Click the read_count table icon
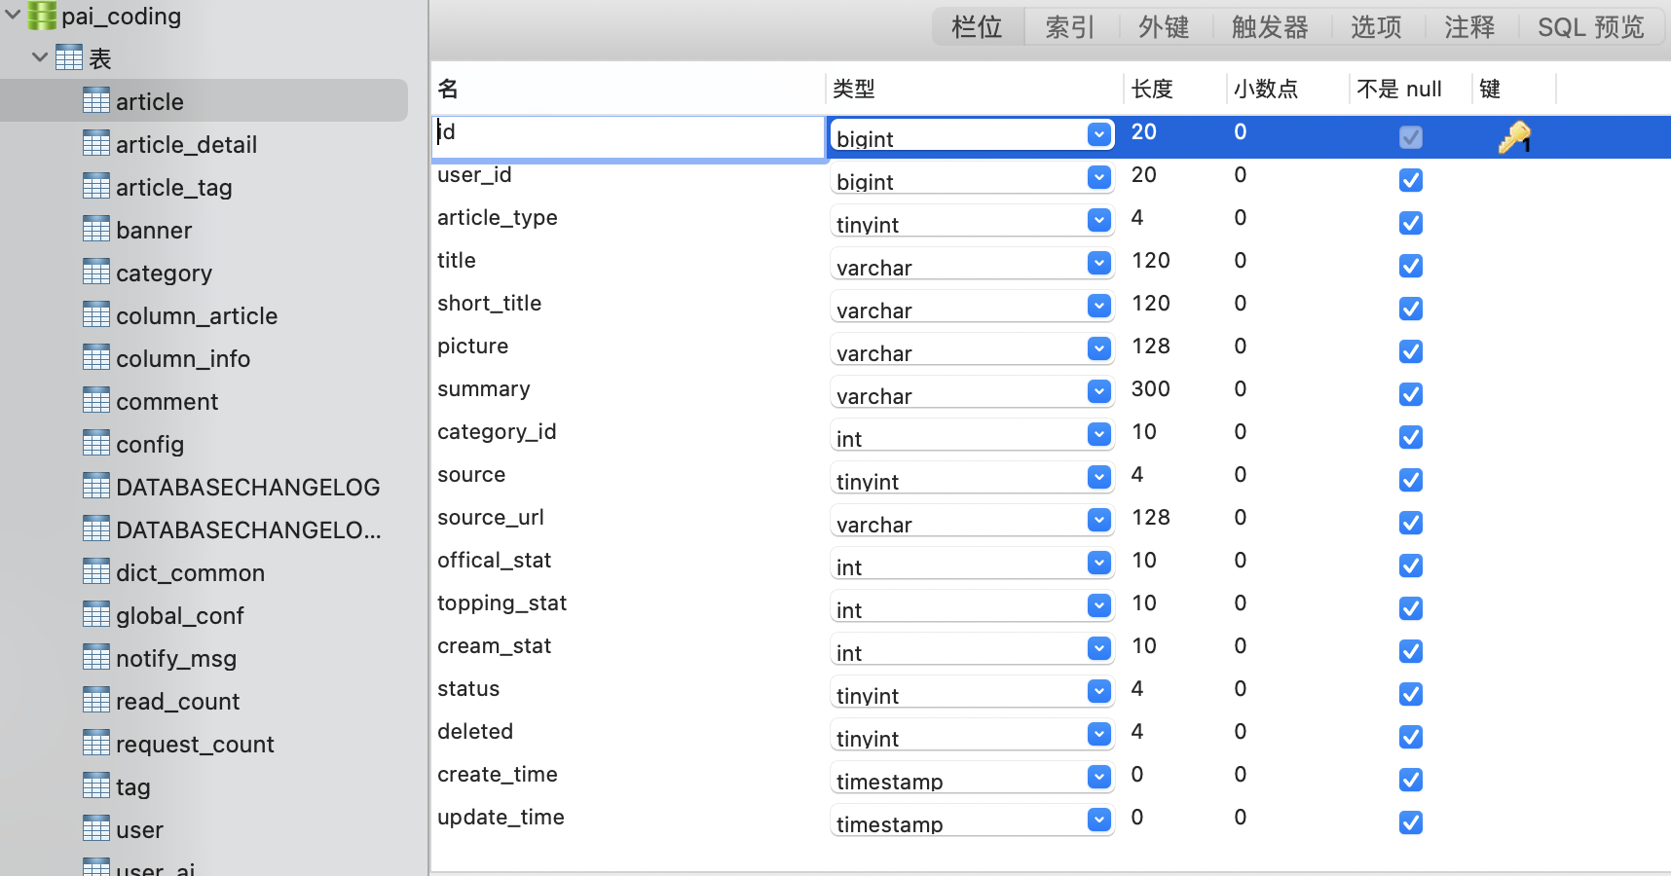This screenshot has width=1671, height=876. (x=96, y=701)
